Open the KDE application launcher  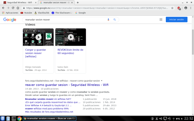[x=2, y=119]
